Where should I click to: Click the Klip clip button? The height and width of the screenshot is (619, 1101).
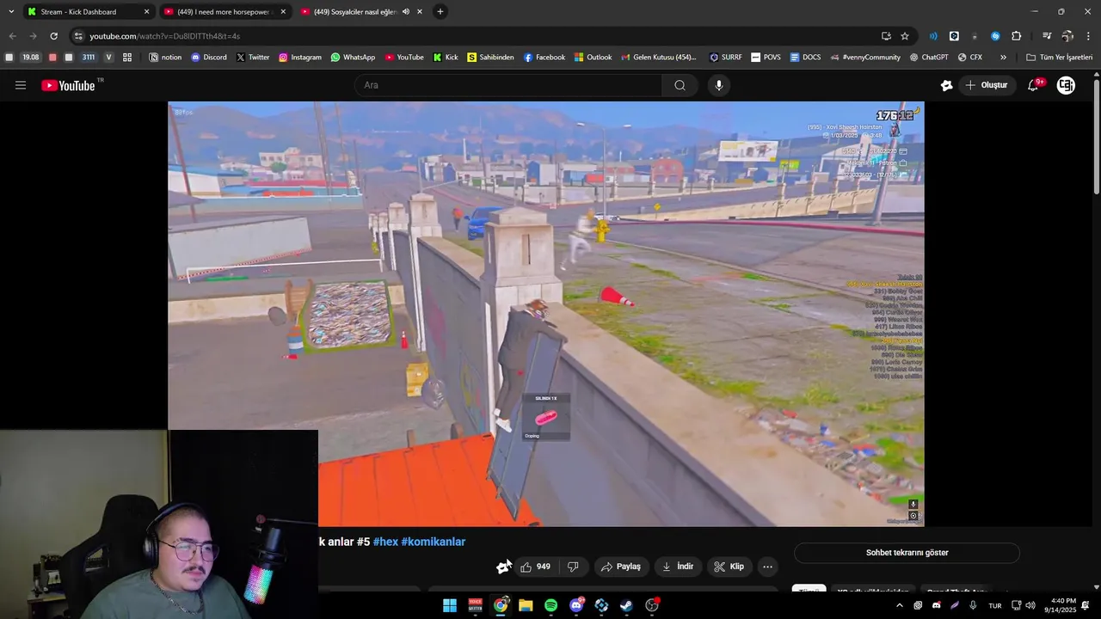point(729,567)
